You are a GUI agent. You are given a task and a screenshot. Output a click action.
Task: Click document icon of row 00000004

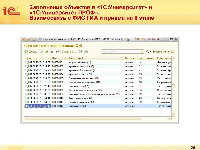click(27, 74)
